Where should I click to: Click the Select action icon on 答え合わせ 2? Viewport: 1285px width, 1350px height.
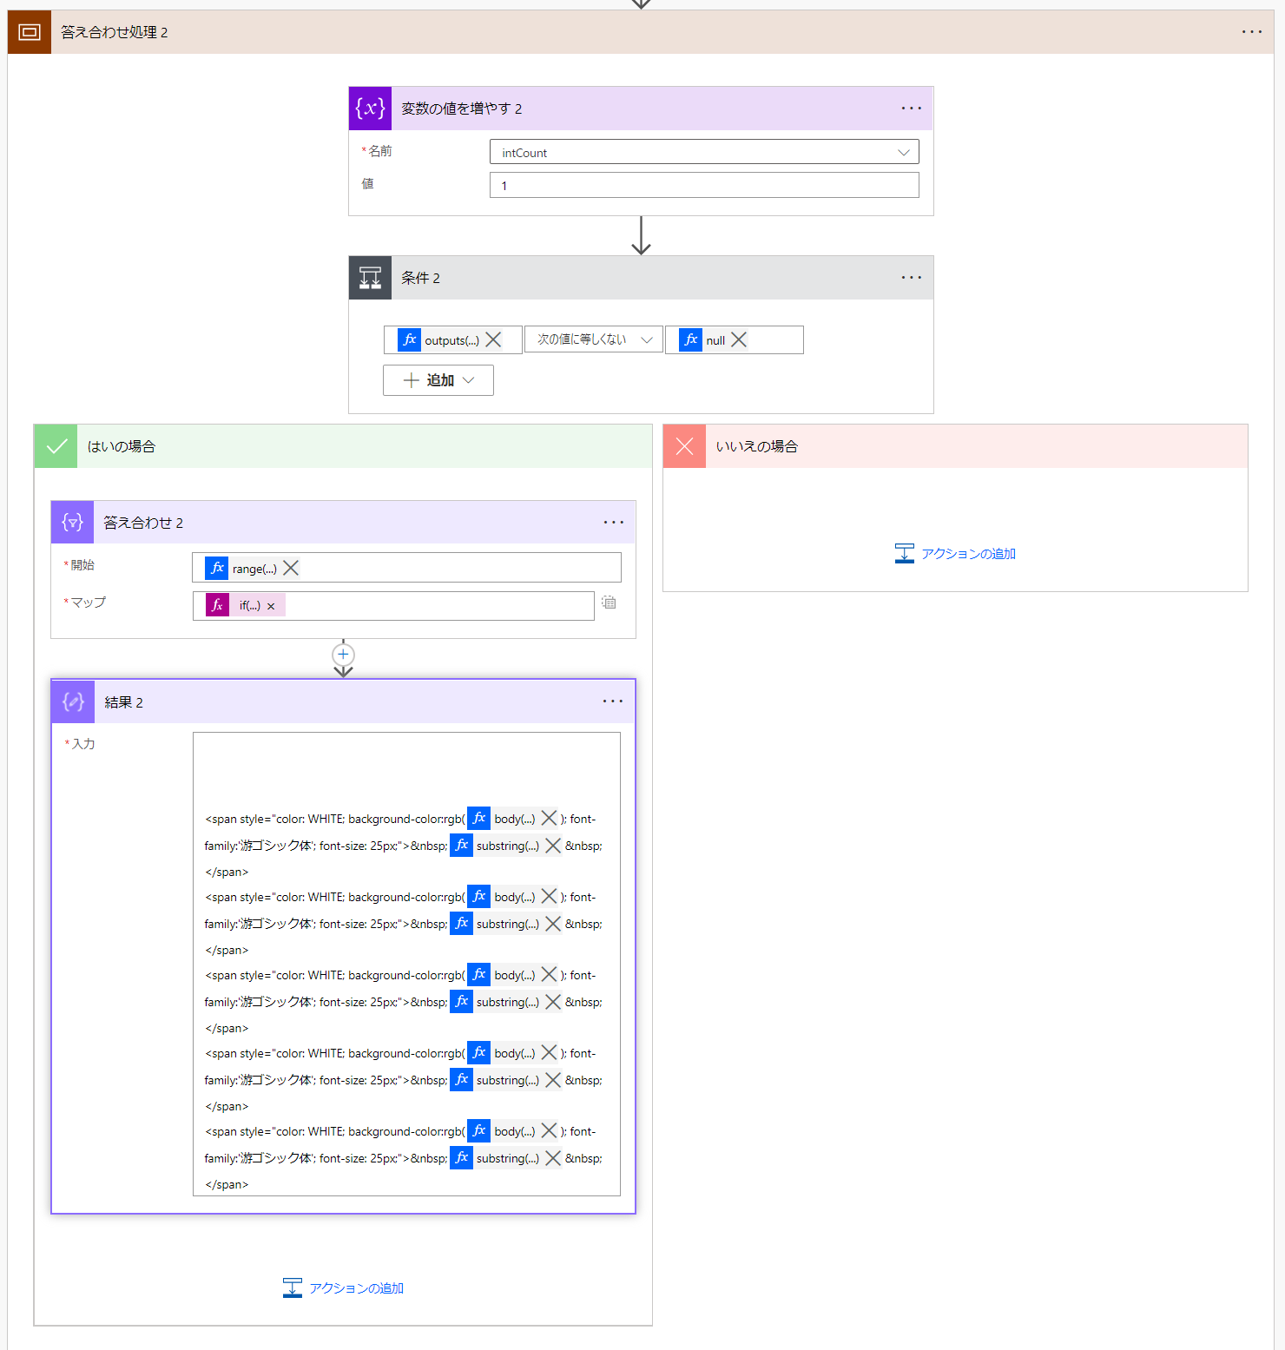72,523
